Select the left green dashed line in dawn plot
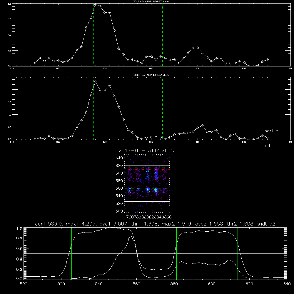This screenshot has width=294, height=294. (x=93, y=35)
